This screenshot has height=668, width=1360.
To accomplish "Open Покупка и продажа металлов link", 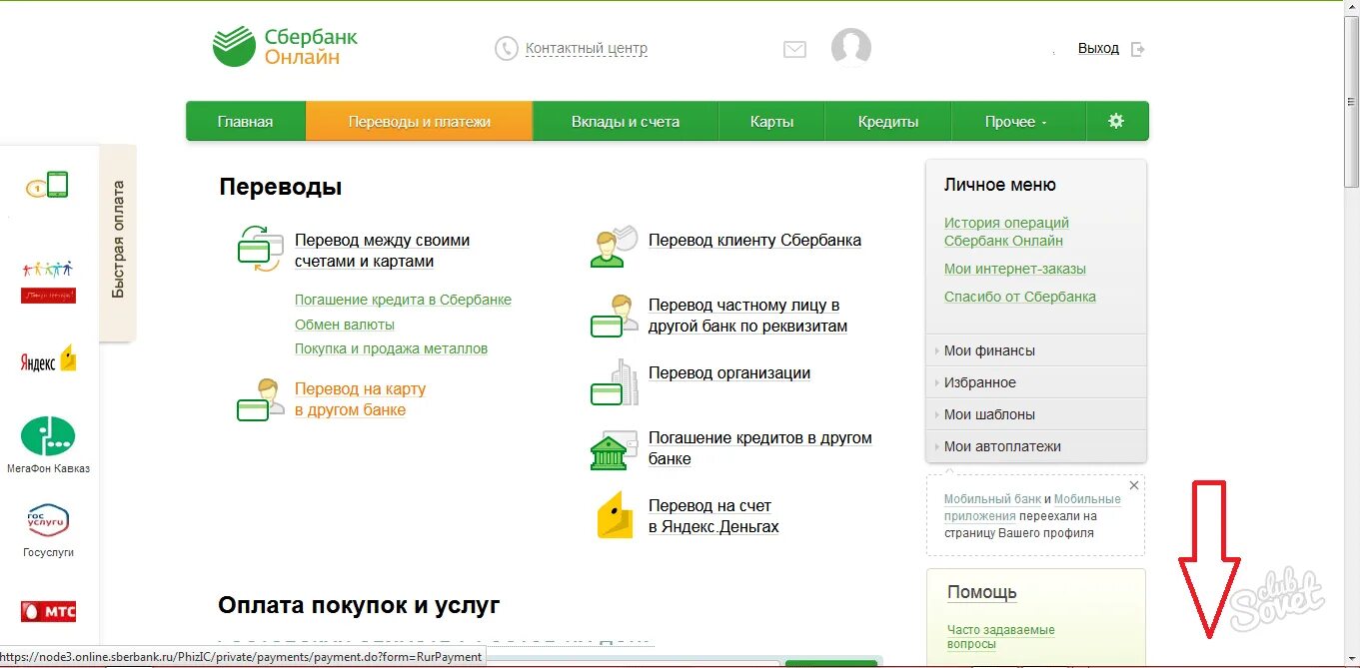I will (x=391, y=348).
